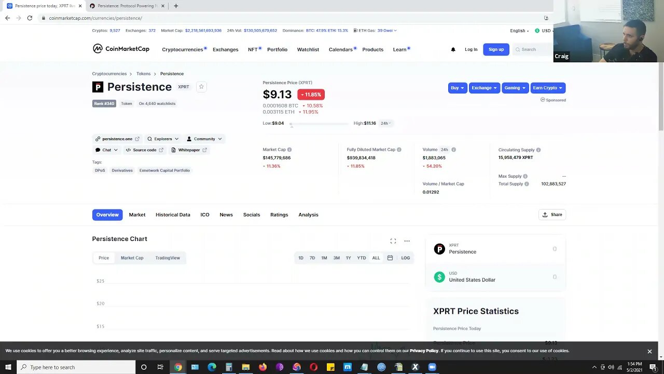Expand the Explorers dropdown
Viewport: 664px width, 374px height.
tap(163, 139)
